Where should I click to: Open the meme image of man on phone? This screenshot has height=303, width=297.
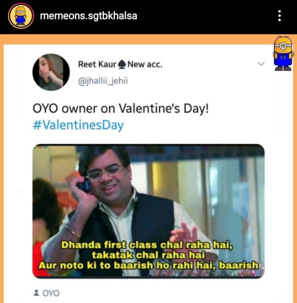click(x=148, y=211)
